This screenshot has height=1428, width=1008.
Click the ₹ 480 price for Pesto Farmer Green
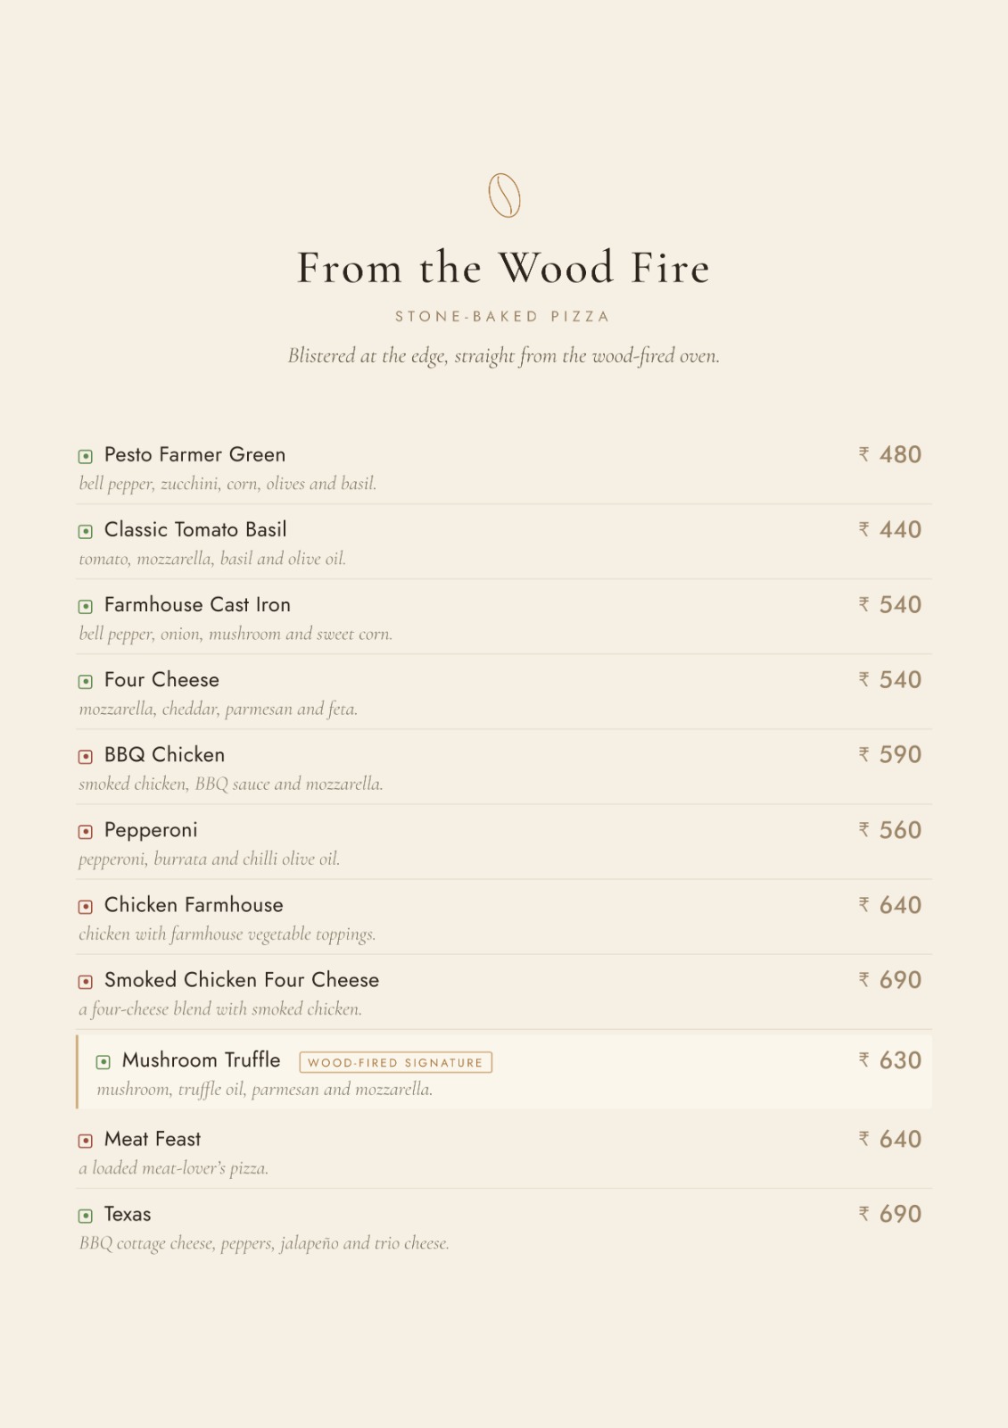point(890,455)
